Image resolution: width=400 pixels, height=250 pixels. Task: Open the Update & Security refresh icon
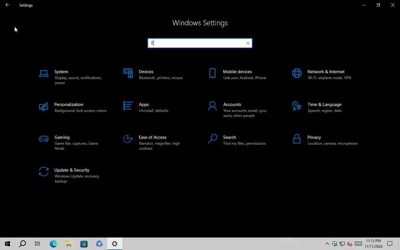44,172
